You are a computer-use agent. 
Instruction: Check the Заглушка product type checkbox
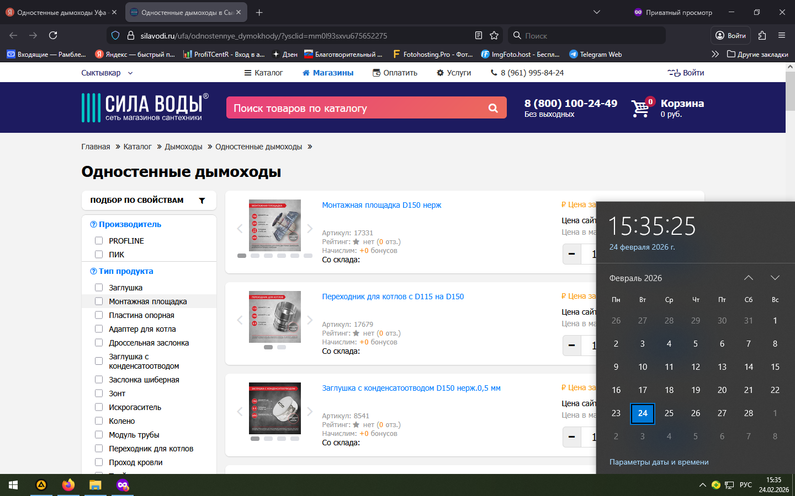[99, 288]
